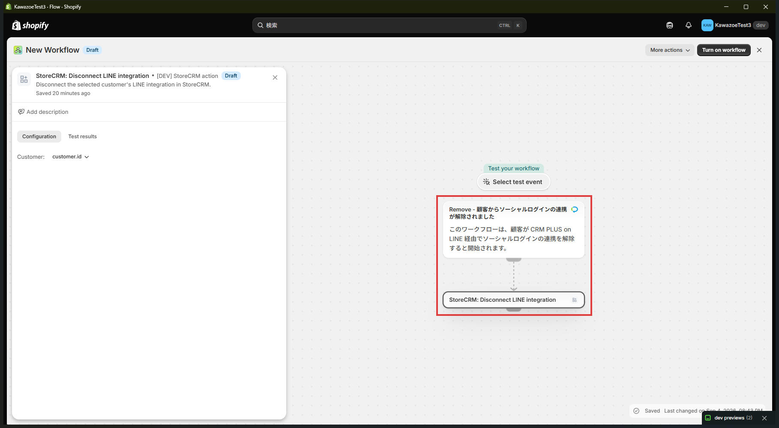Click the Draft badge beside New Workflow
The width and height of the screenshot is (779, 428).
pos(92,50)
